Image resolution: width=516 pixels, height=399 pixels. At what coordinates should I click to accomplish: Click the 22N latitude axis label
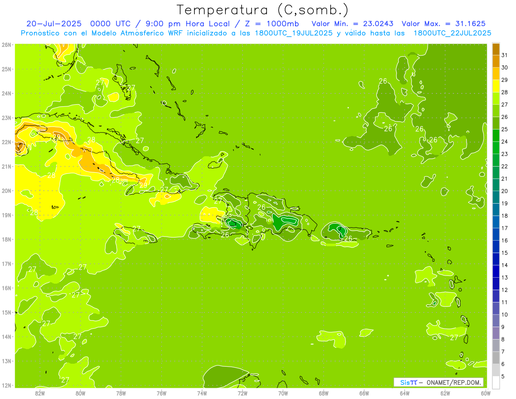(x=6, y=142)
